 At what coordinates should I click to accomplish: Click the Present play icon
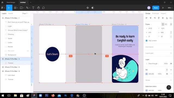click(163, 8)
